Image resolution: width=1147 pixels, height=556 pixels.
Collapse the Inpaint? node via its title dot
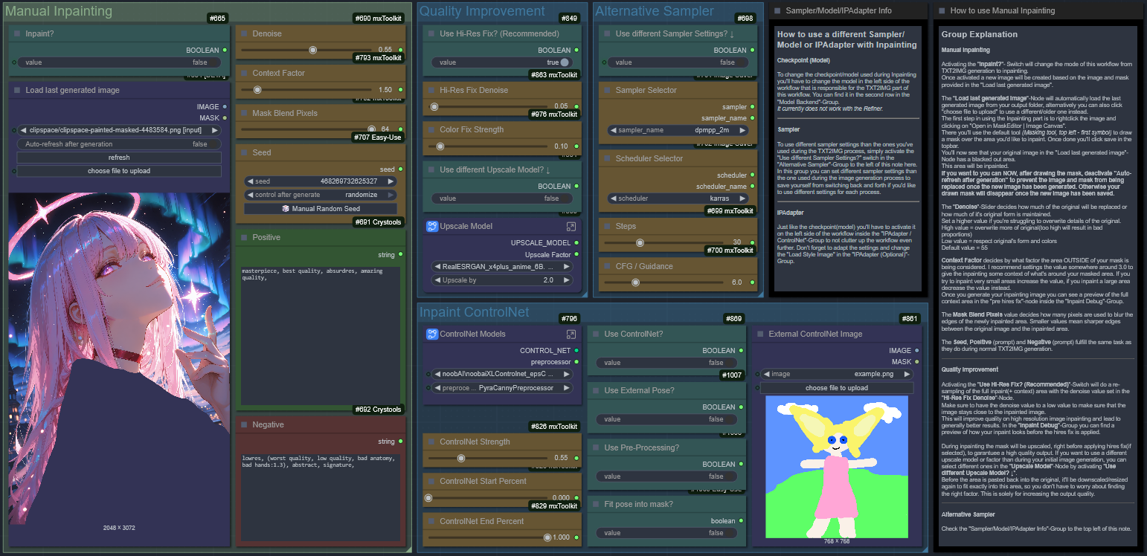point(16,33)
